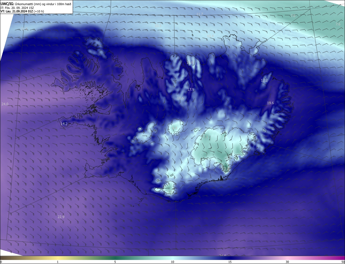This screenshot has width=345, height=264.
Task: Pick the pale cyan colour above tick 10
Action: click(172, 258)
